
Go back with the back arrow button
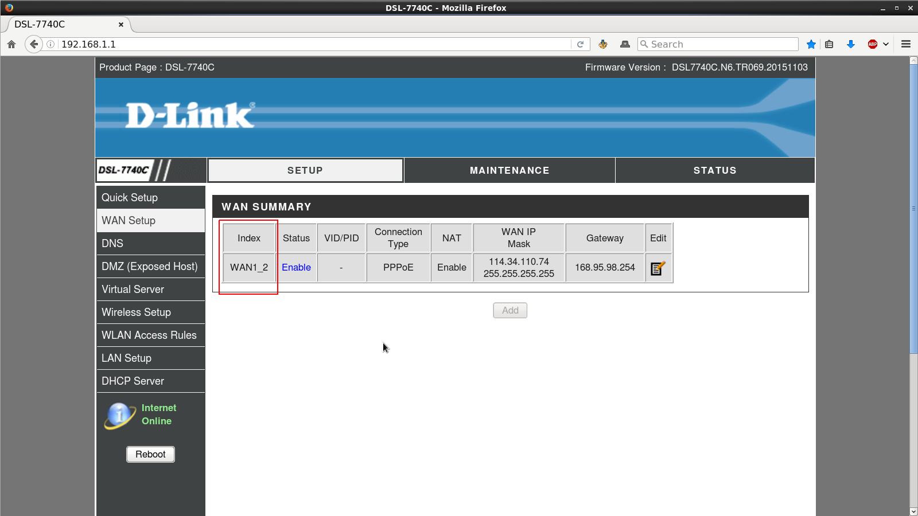click(34, 44)
